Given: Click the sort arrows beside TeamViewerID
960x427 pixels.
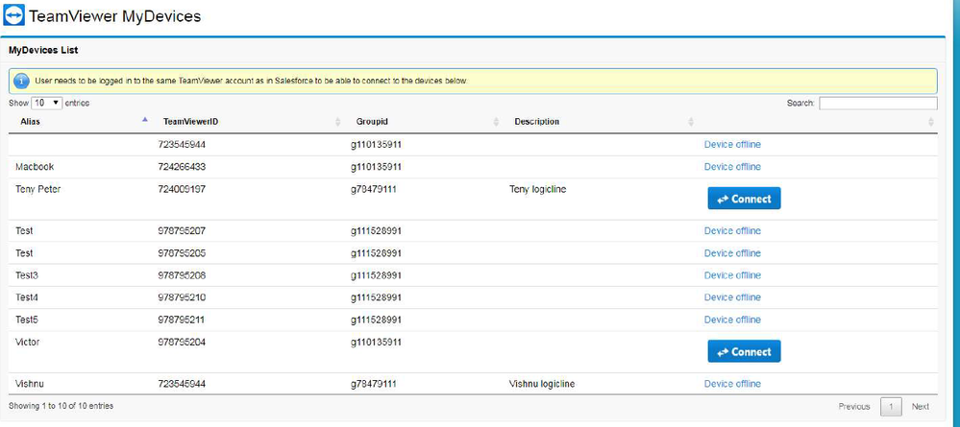Looking at the screenshot, I should pyautogui.click(x=338, y=122).
